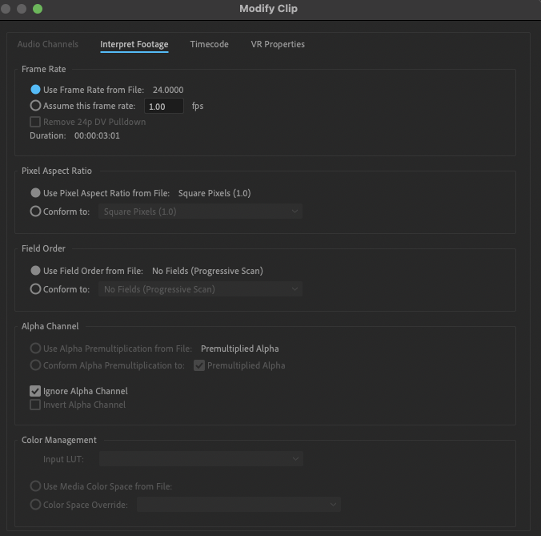Select Use Pixel Aspect Ratio from File
Viewport: 541px width, 536px height.
tap(35, 193)
